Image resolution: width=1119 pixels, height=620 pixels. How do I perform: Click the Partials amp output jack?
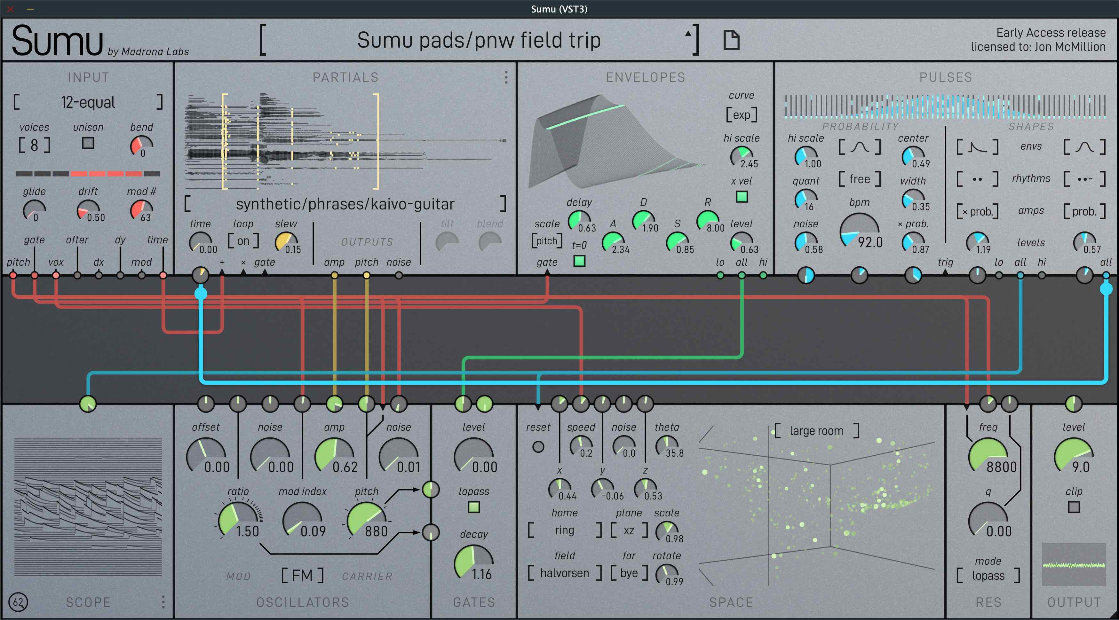click(334, 275)
